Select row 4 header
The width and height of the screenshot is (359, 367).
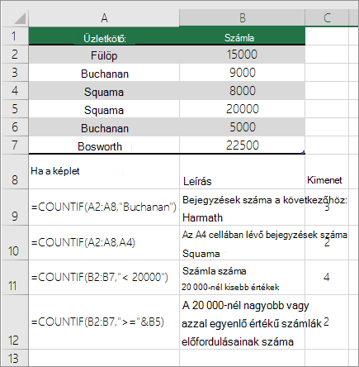(x=15, y=91)
